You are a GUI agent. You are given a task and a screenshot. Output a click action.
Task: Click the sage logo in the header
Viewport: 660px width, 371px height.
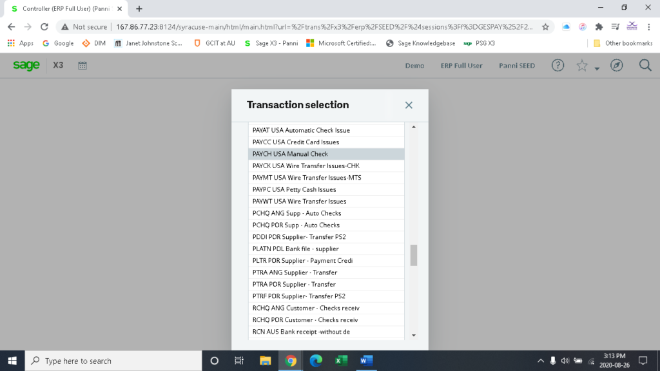coord(25,65)
